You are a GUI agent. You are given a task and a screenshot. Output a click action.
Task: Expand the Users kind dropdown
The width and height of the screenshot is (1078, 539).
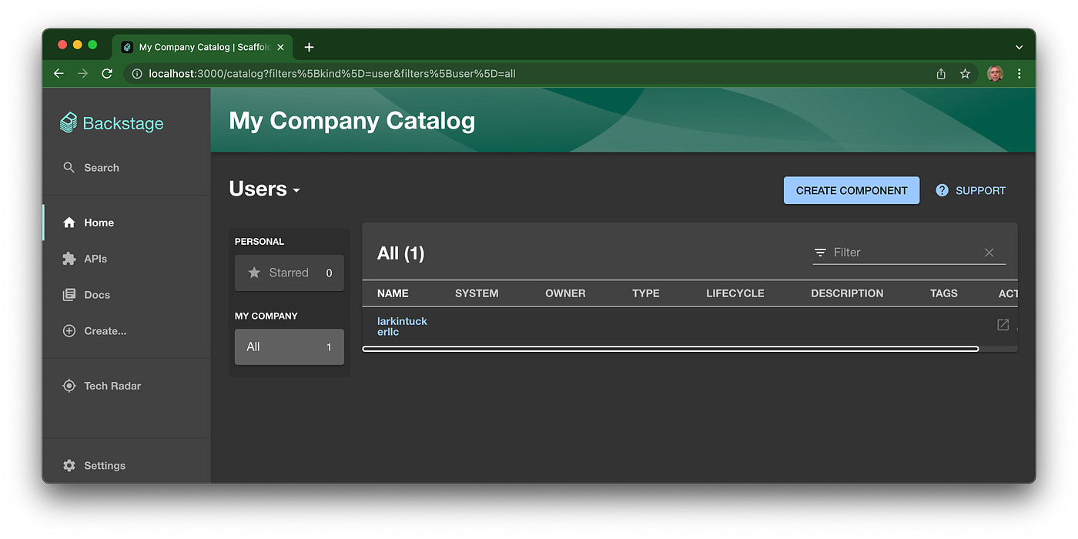pos(264,189)
